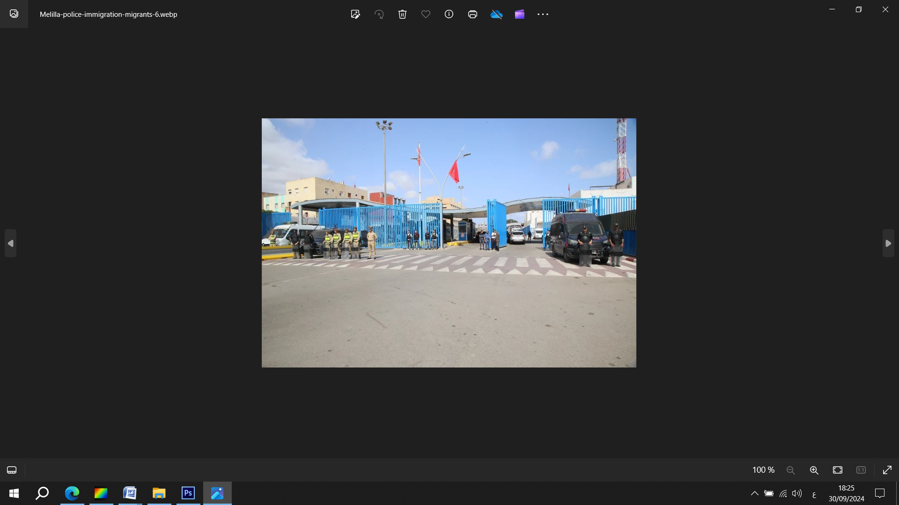Delete the photo using the trash icon
The width and height of the screenshot is (899, 505).
402,14
